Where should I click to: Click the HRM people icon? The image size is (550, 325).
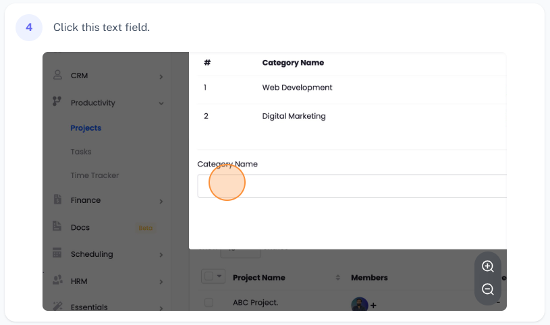(x=57, y=281)
